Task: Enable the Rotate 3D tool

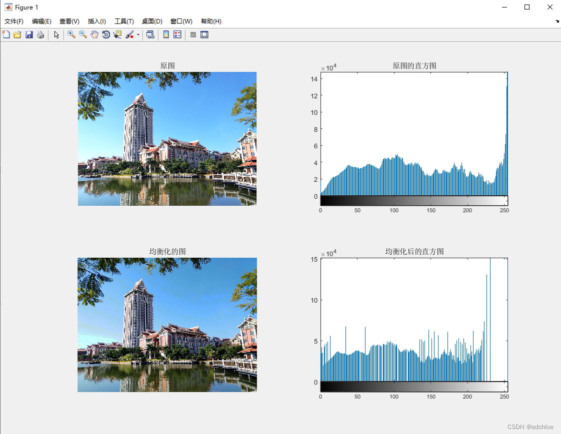Action: tap(106, 34)
